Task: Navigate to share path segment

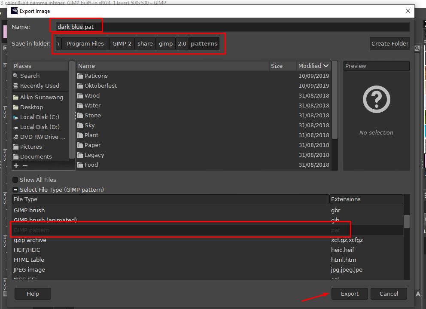Action: pyautogui.click(x=145, y=43)
